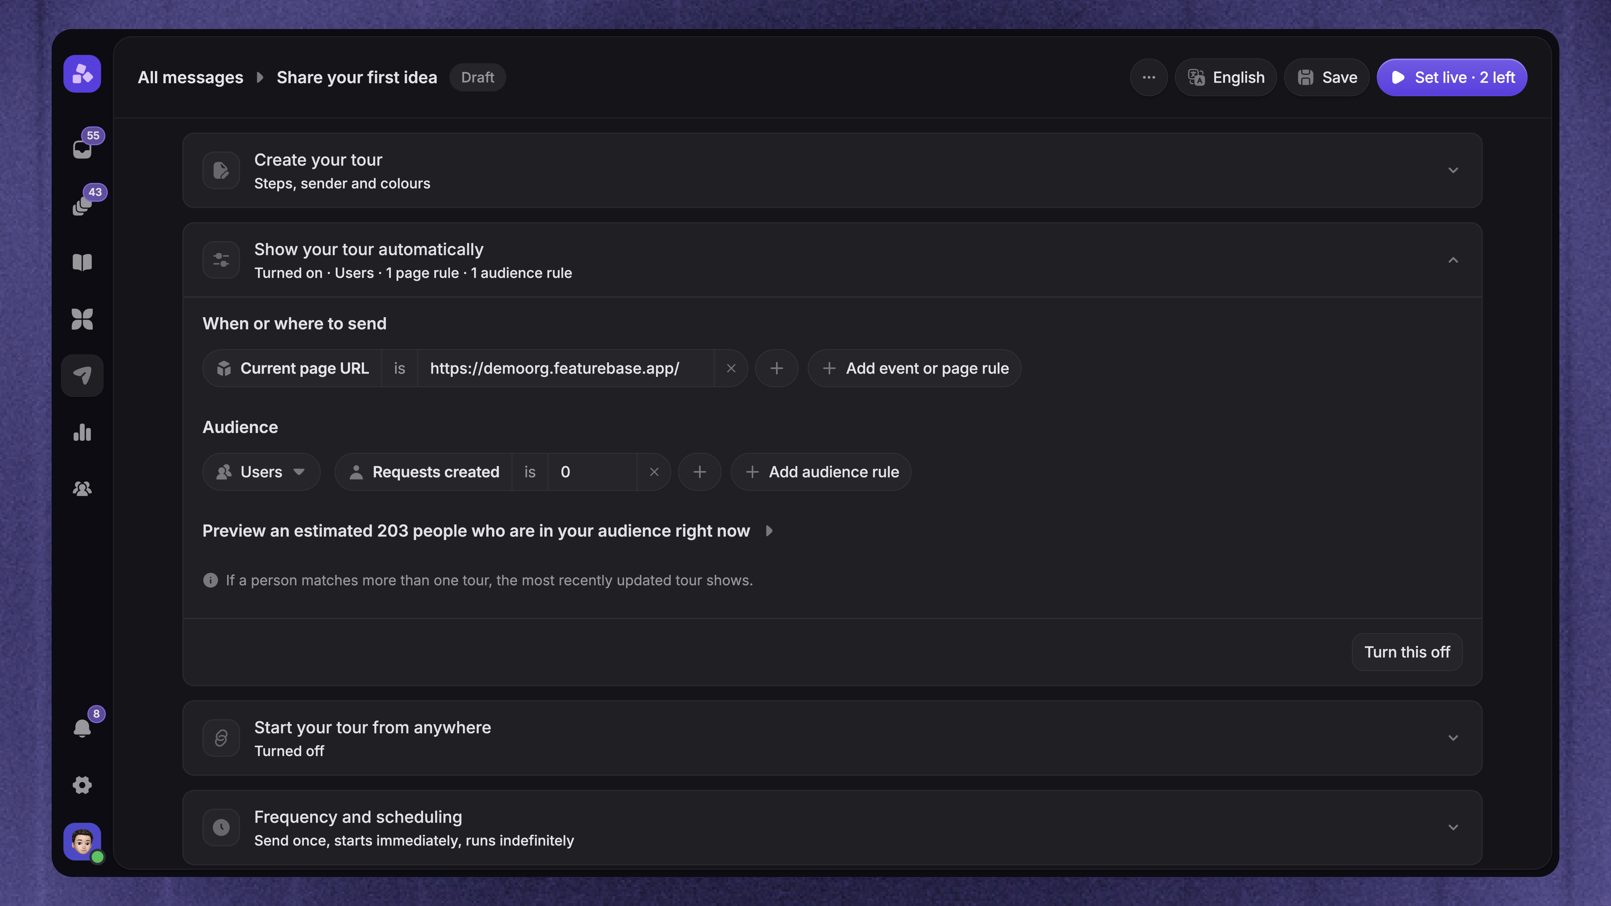The image size is (1611, 906).
Task: Open the stacked posts icon with 43 badge
Action: coord(82,205)
